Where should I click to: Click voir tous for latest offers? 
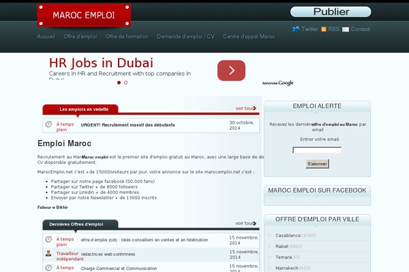244,223
